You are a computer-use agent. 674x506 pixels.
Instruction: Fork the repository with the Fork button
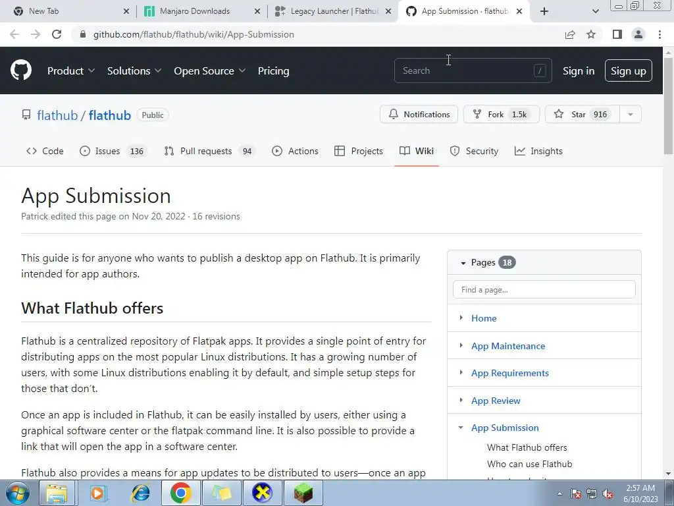(501, 115)
